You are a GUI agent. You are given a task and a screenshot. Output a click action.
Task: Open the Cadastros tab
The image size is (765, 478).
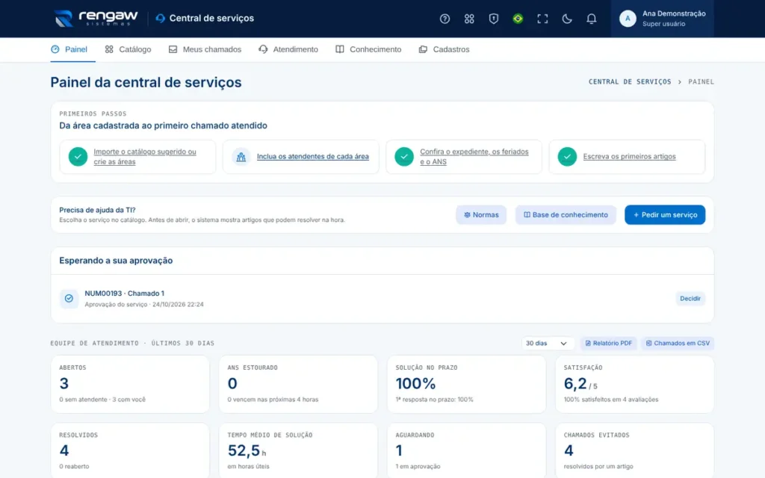(444, 49)
